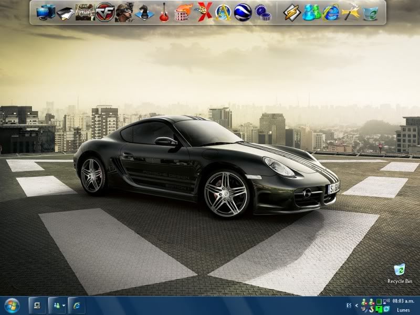Click the Lunes day label
Viewport: 420px width, 315px height.
point(403,310)
